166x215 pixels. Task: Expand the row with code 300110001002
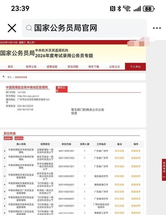[5, 158]
